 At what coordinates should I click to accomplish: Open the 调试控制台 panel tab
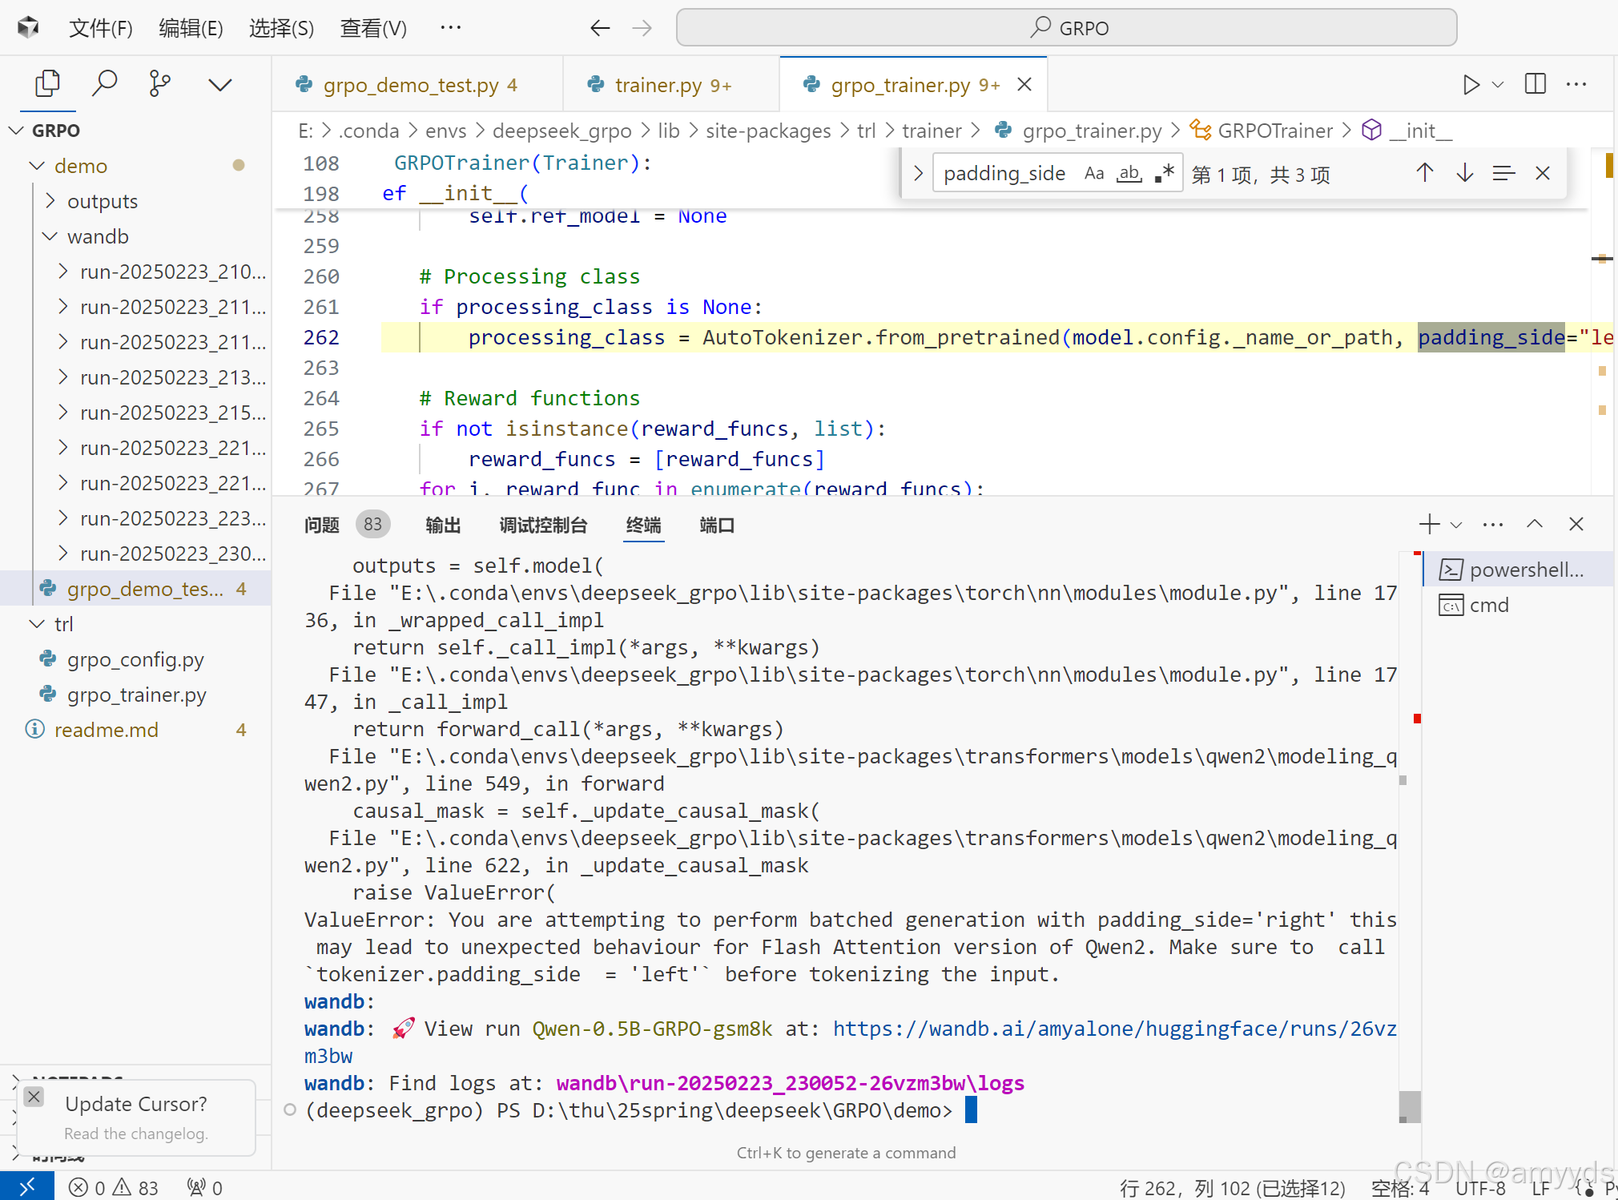543,526
